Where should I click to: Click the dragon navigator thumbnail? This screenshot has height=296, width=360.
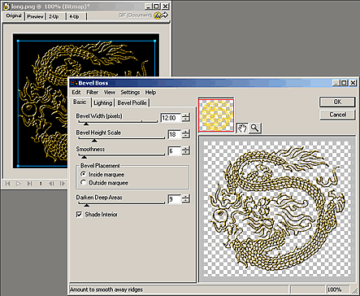216,115
